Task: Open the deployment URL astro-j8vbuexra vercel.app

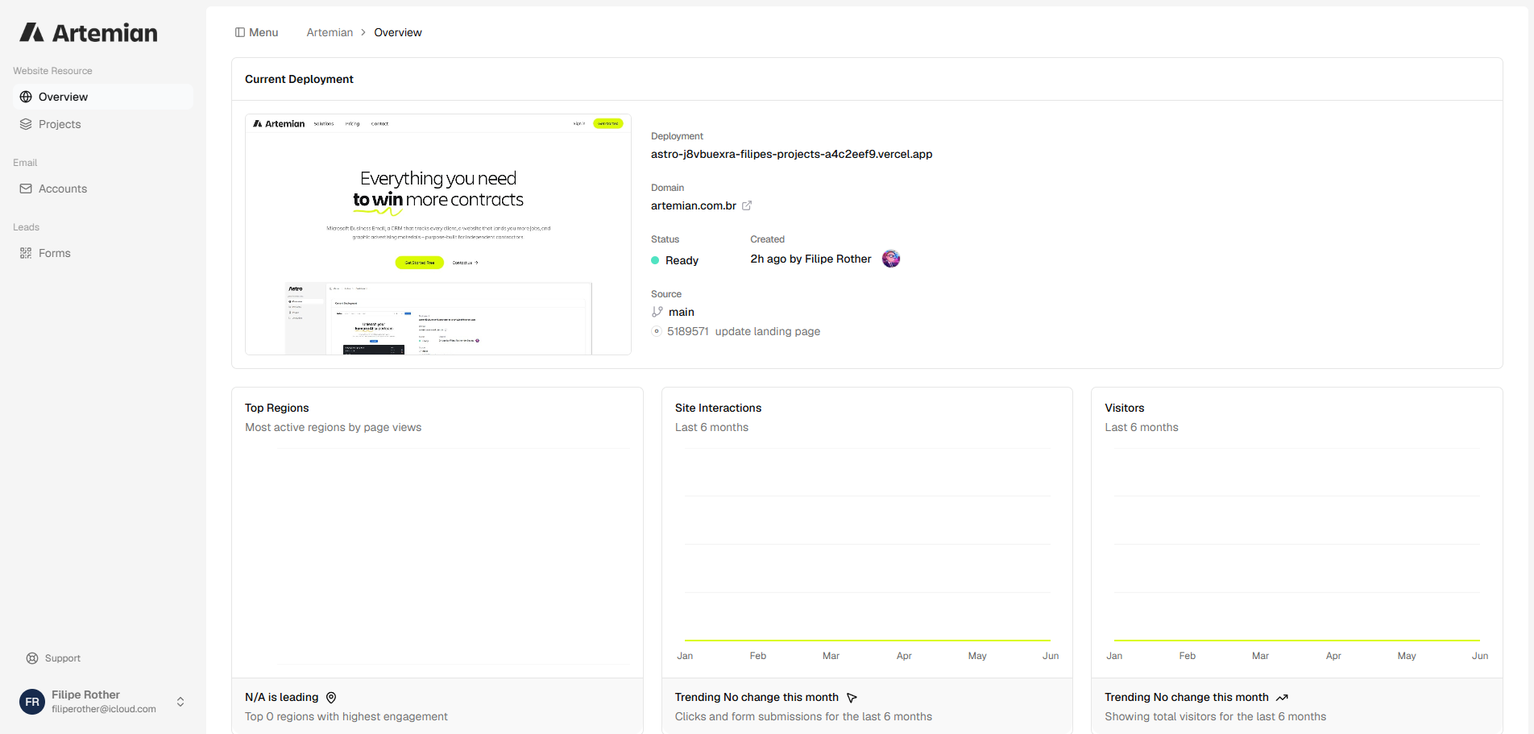Action: (x=791, y=154)
